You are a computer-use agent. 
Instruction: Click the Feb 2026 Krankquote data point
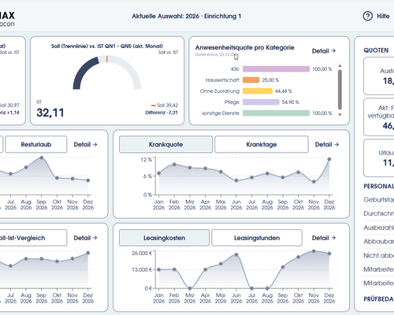click(x=174, y=165)
